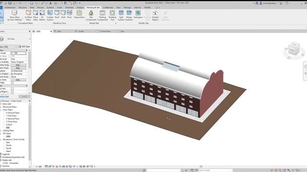Open the Annotate ribbon tab
Viewport: 307px width, 172px height.
point(69,8)
